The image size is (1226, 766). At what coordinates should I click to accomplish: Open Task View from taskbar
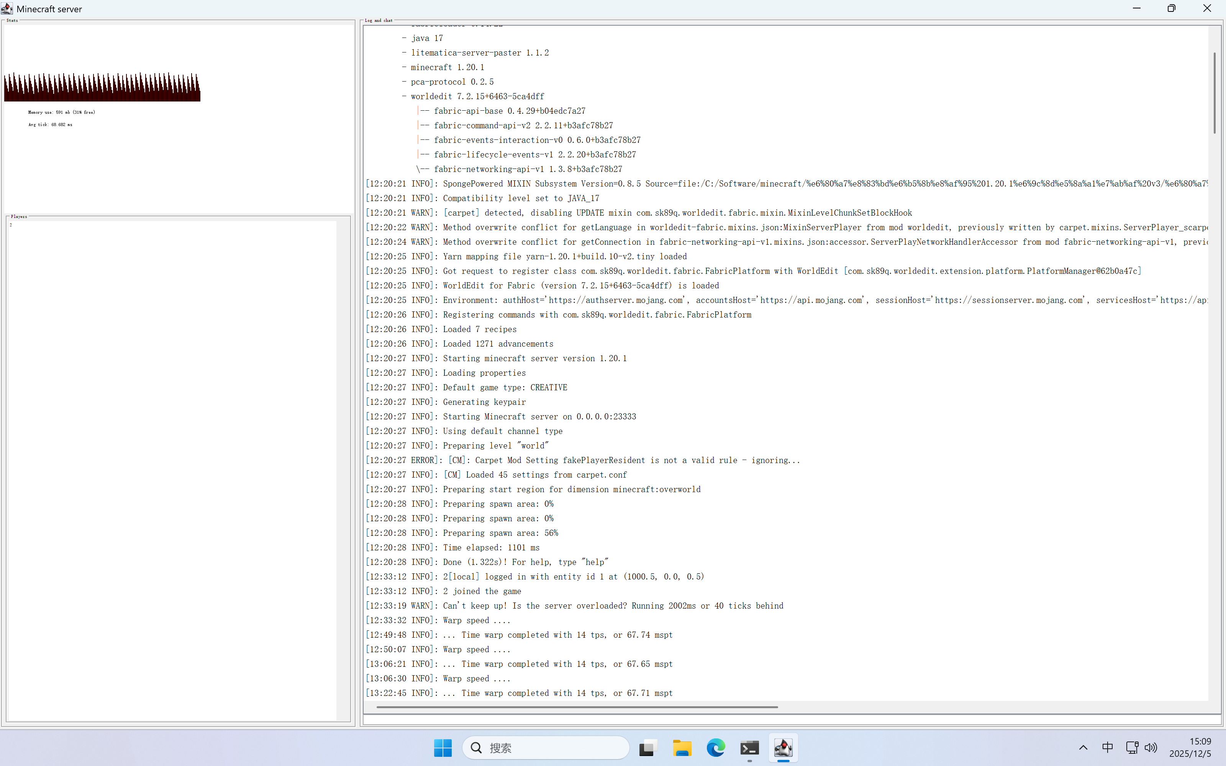coord(648,748)
